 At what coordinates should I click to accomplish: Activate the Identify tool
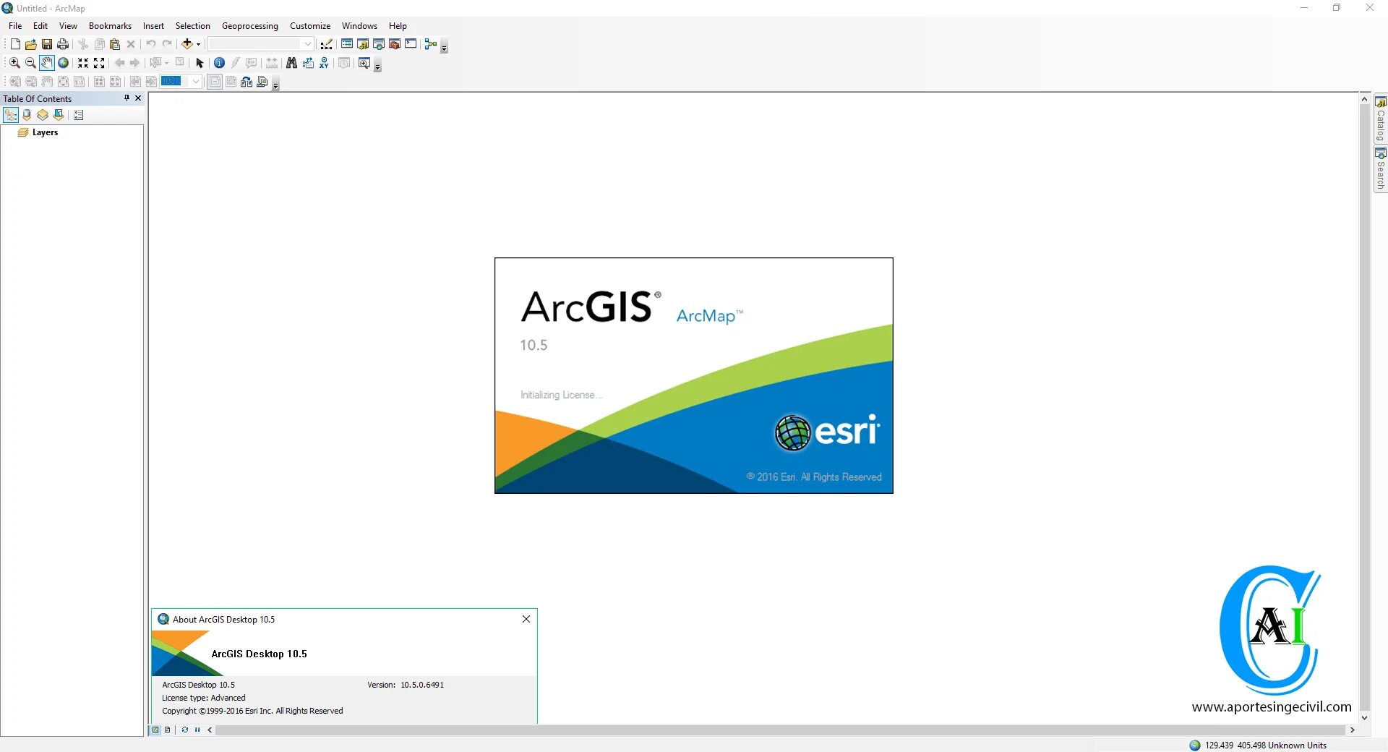pyautogui.click(x=219, y=63)
